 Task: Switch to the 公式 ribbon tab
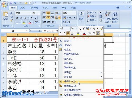45,8
